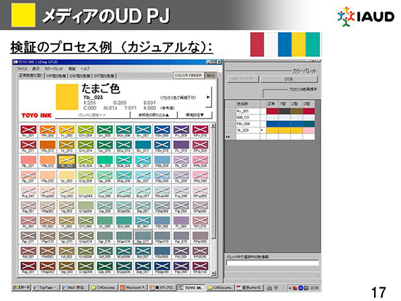Switch to the 3型 color vision tab
The image size is (401, 301).
coord(104,76)
